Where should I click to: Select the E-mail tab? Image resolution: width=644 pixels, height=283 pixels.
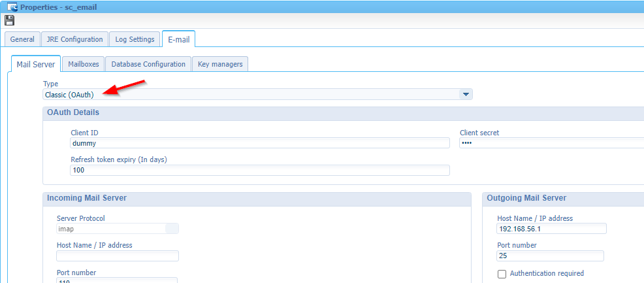click(178, 39)
